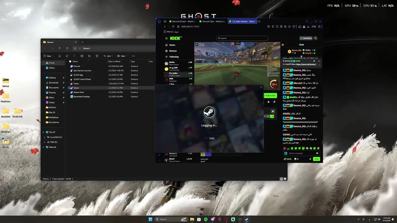The height and width of the screenshot is (223, 397).
Task: Expand FHD (D:) in navigation pane
Action: (x=45, y=142)
